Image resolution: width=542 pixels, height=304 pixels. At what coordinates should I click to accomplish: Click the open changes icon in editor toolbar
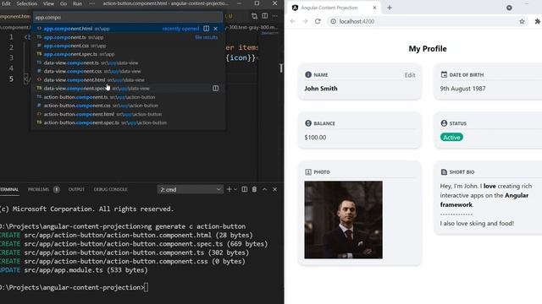(x=254, y=16)
